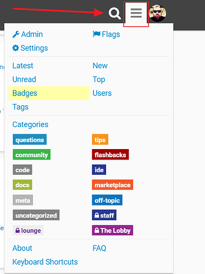Open Settings via the gear icon
Image resolution: width=205 pixels, height=274 pixels.
click(x=15, y=48)
